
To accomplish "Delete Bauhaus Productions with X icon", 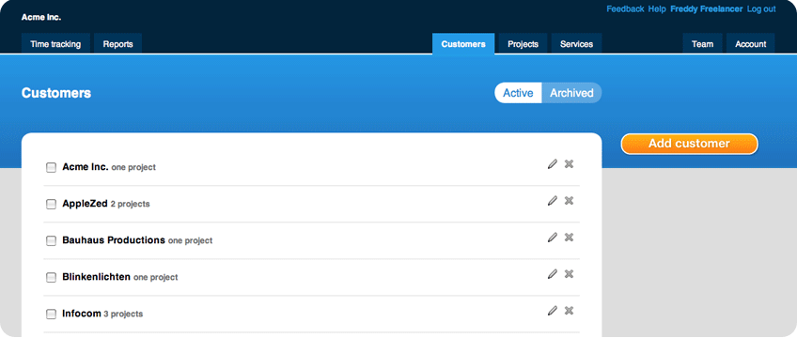I will [570, 237].
